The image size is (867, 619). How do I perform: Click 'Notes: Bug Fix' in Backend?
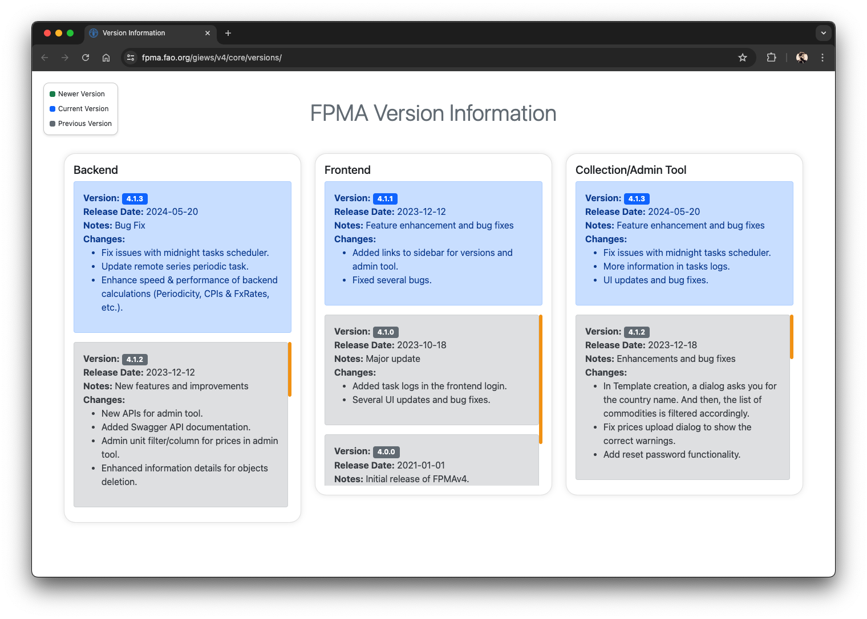(x=114, y=225)
